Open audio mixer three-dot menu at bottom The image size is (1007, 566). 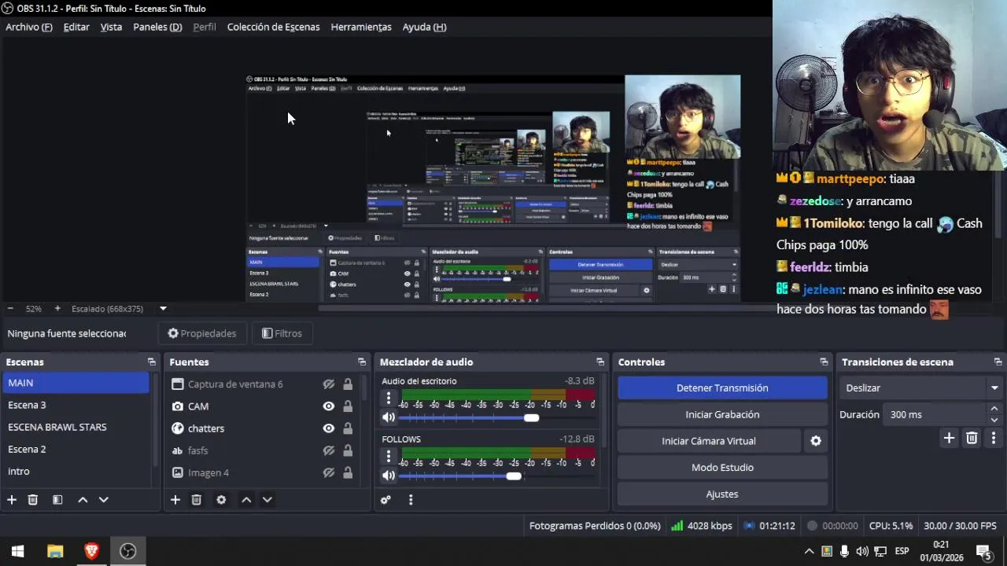[410, 500]
